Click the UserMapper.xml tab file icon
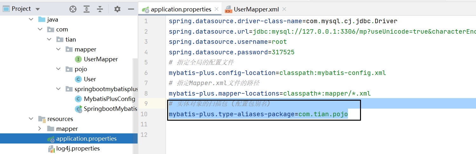The image size is (476, 154). pyautogui.click(x=228, y=10)
